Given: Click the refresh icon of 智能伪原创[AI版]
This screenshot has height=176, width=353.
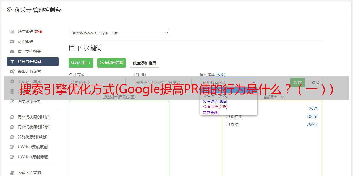Looking at the screenshot, I should tap(12, 137).
